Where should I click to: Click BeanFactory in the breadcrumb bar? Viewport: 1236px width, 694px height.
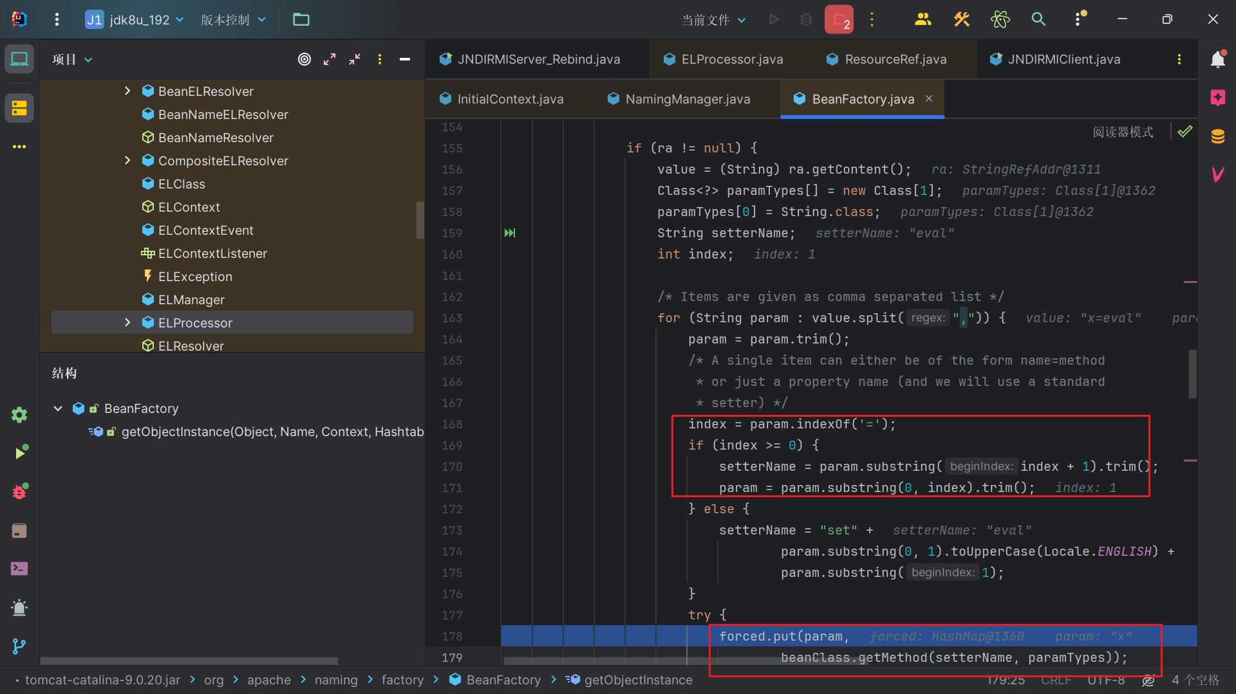[503, 680]
